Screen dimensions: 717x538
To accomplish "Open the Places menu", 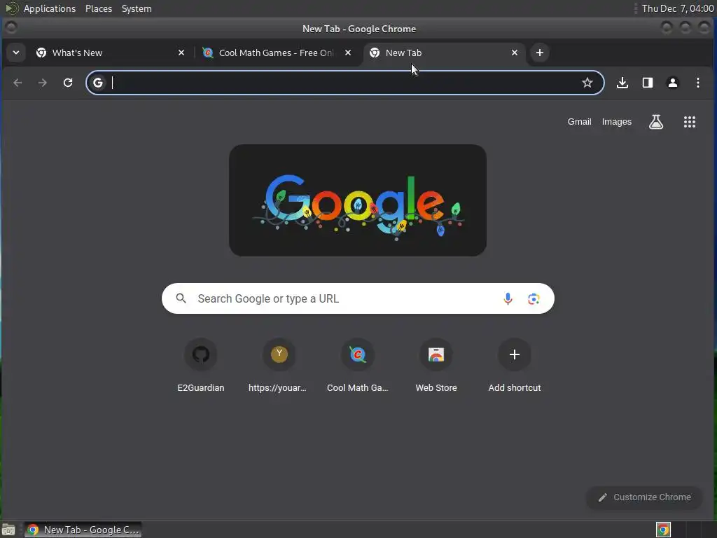I will (99, 8).
